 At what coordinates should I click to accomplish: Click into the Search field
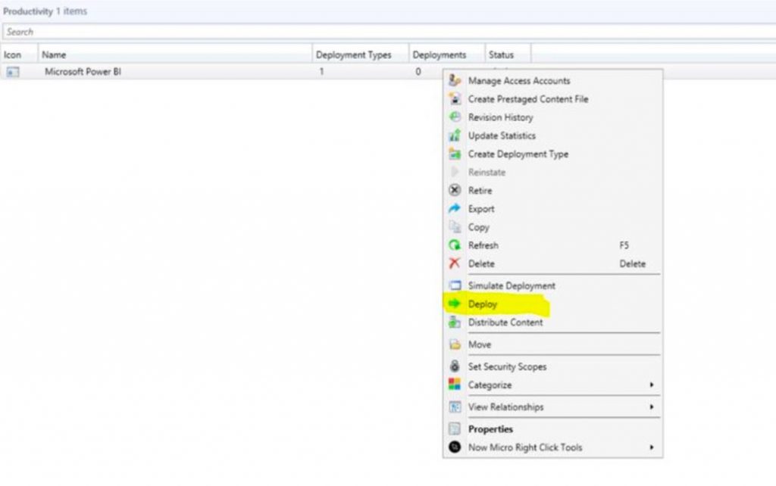389,32
